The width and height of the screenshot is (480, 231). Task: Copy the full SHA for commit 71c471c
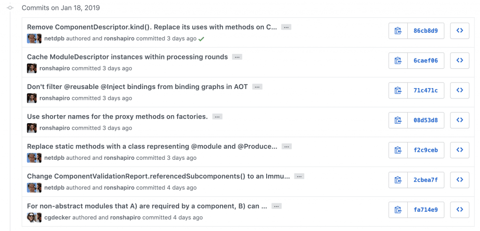click(x=398, y=90)
